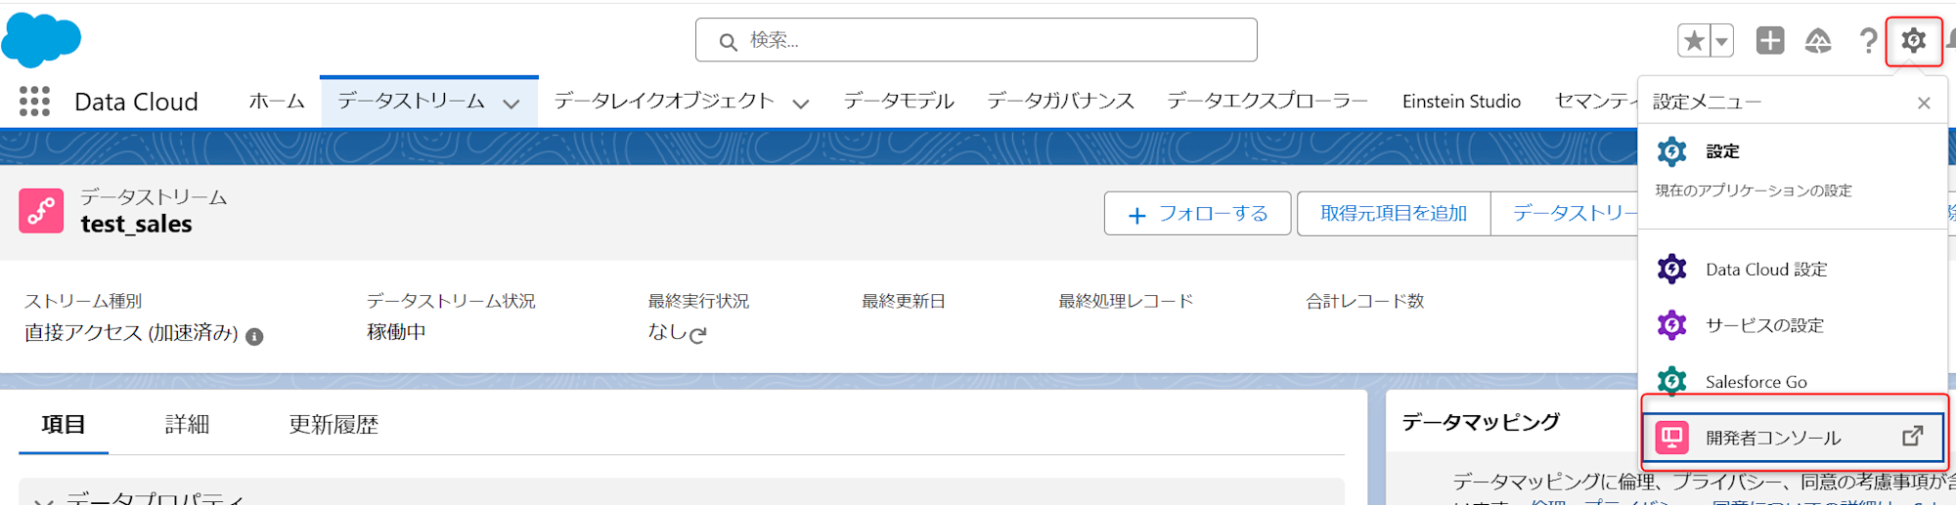Open the setup gear icon
The height and width of the screenshot is (505, 1956).
tap(1914, 41)
